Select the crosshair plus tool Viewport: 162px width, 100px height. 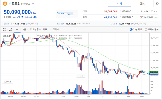(17, 30)
